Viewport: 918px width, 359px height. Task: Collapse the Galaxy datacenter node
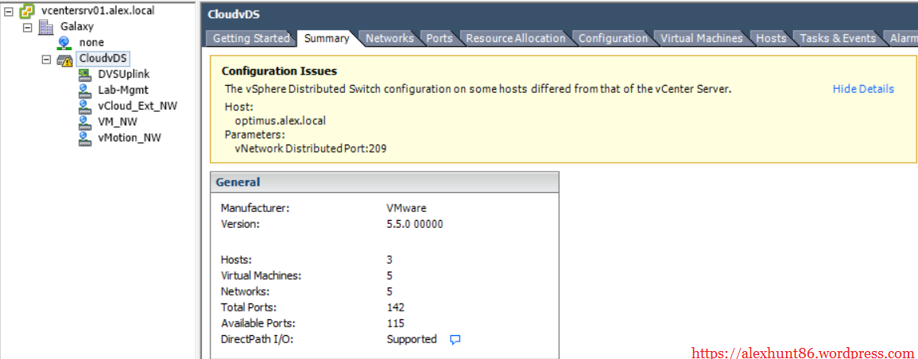click(x=27, y=27)
